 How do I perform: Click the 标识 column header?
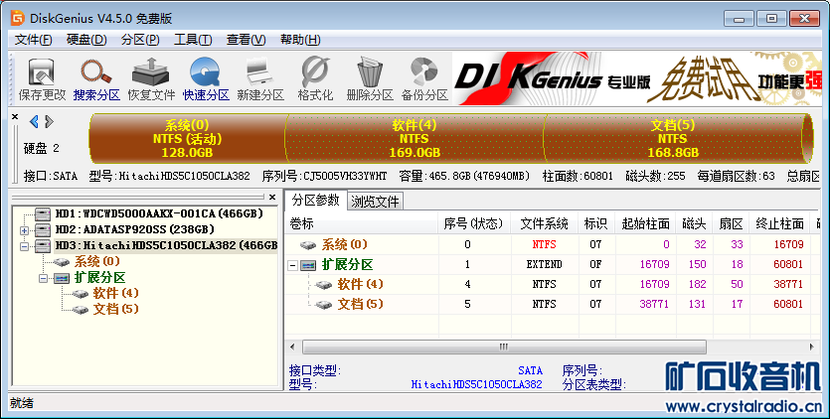[x=595, y=224]
